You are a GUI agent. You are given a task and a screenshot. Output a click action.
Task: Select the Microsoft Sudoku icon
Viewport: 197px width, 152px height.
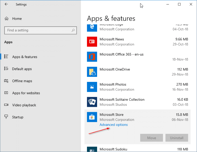[x=92, y=149]
